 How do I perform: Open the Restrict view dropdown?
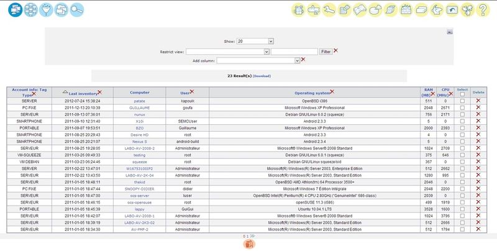[x=227, y=52]
